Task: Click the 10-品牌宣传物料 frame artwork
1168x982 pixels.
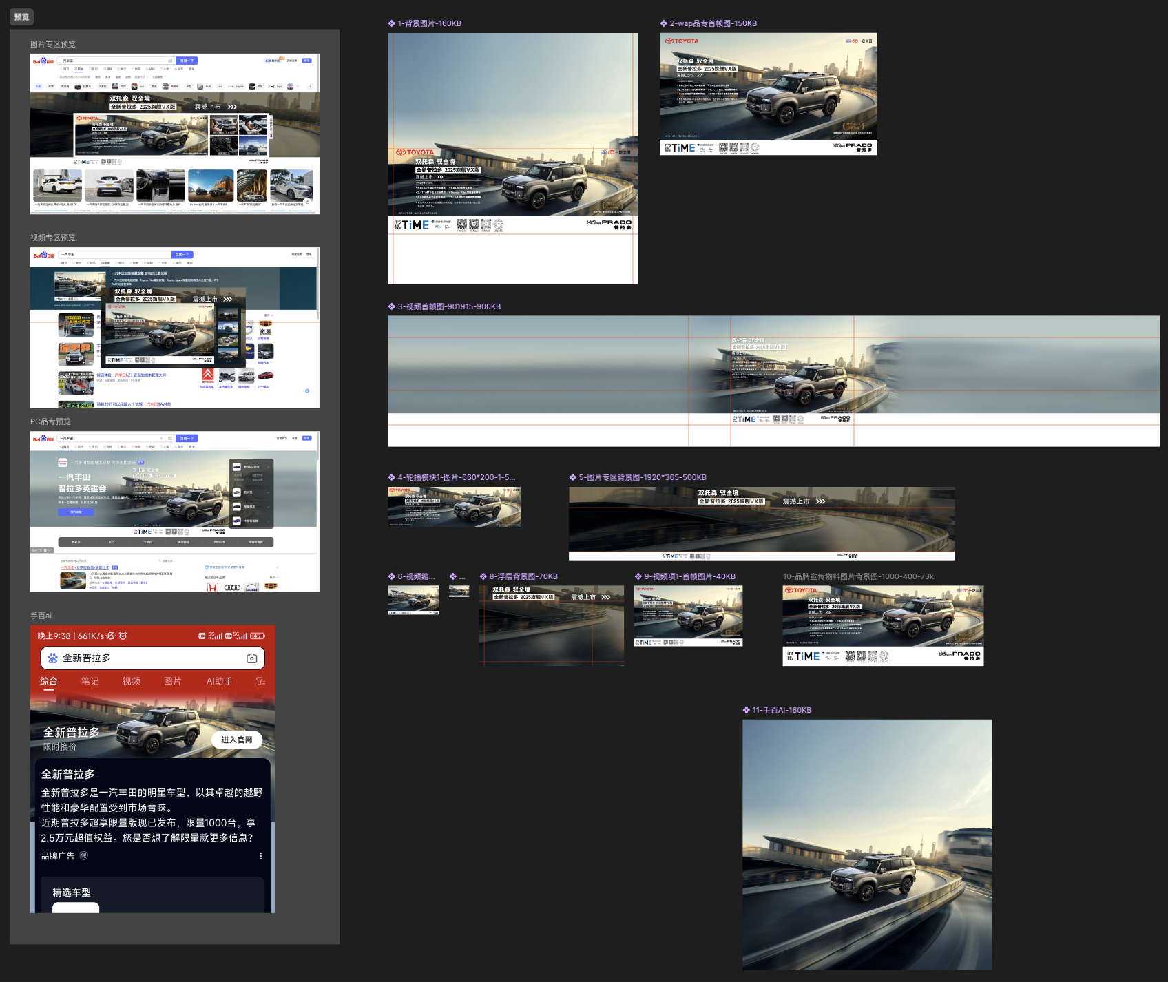Action: [x=883, y=626]
